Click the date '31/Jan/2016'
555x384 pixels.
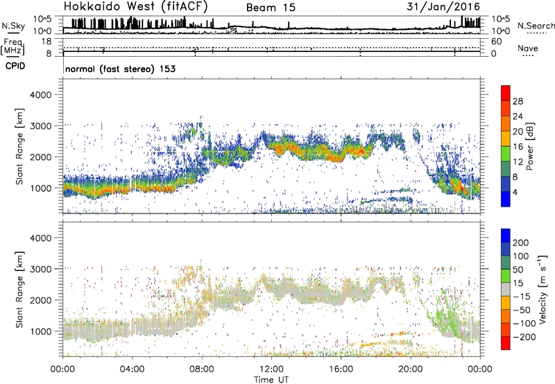(x=443, y=7)
